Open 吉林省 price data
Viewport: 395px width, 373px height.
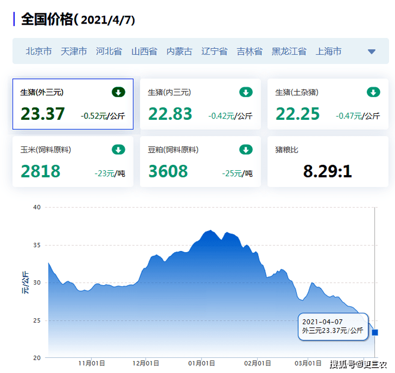click(x=249, y=51)
